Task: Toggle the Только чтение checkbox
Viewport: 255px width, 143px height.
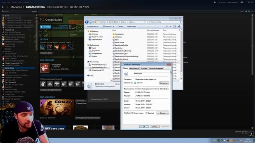Action: tap(132, 113)
